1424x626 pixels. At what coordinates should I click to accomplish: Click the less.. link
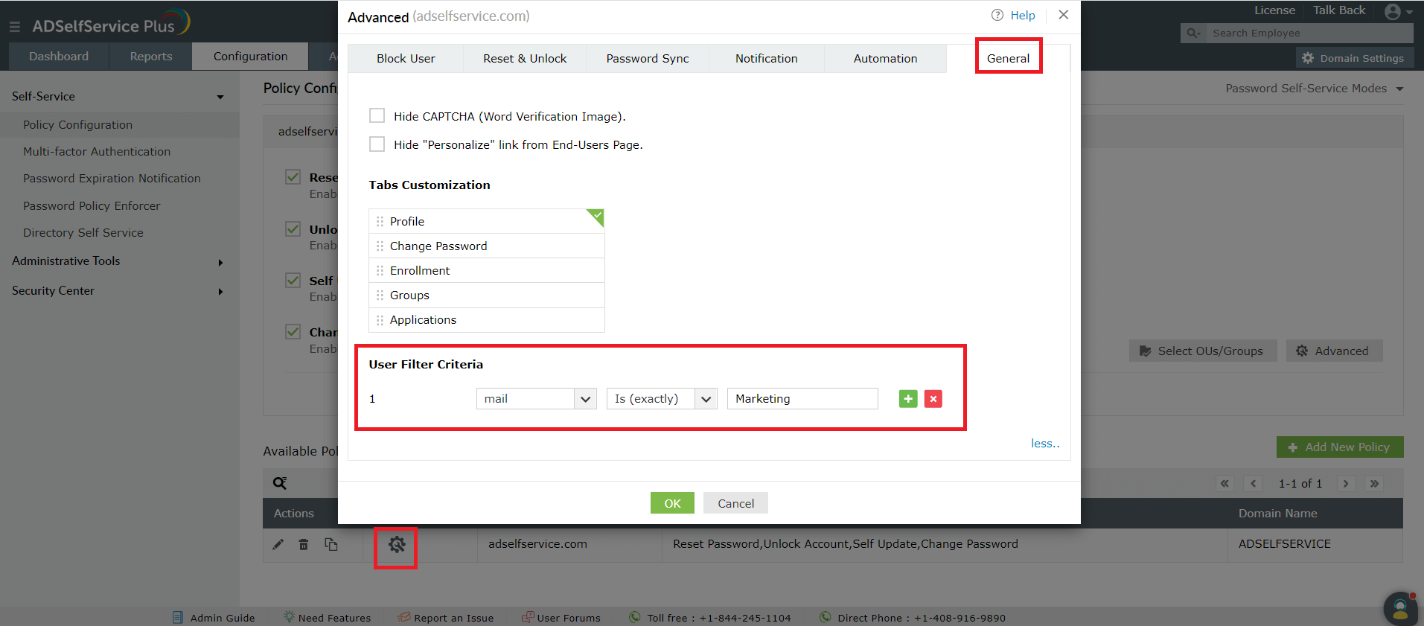click(1045, 444)
